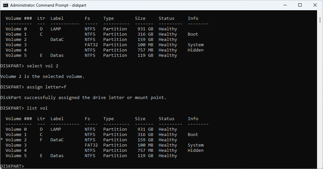Click drive letter F in the lower volume list
This screenshot has width=323, height=169.
(41, 140)
